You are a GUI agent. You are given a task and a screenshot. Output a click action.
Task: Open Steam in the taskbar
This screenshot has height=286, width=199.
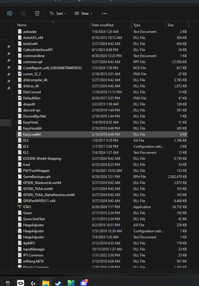click(58, 283)
